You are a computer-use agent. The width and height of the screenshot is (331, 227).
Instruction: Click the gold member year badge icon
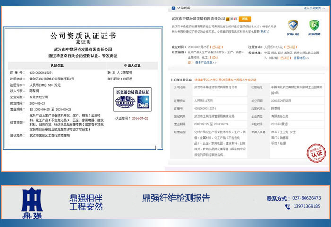click(x=227, y=19)
